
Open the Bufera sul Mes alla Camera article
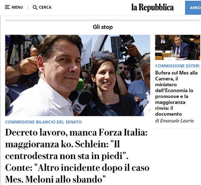click(x=176, y=93)
